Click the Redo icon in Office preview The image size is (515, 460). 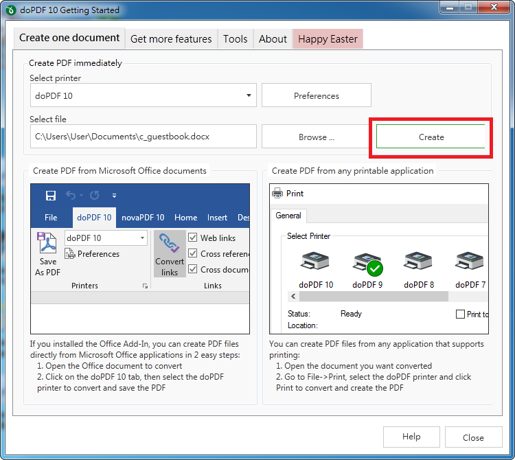[95, 196]
